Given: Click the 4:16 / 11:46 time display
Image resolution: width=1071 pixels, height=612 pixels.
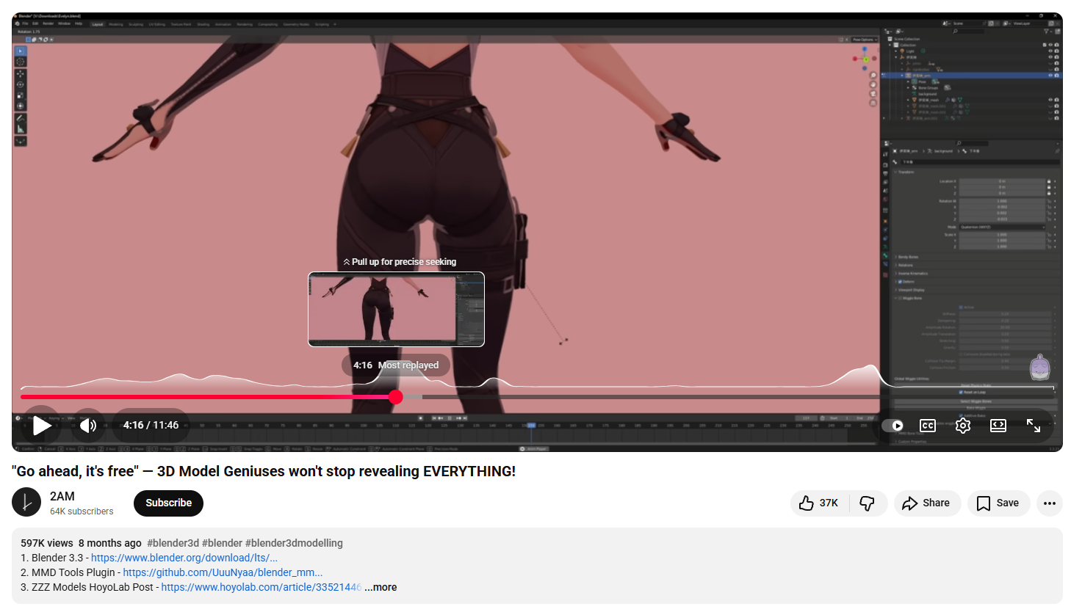Looking at the screenshot, I should 151,425.
